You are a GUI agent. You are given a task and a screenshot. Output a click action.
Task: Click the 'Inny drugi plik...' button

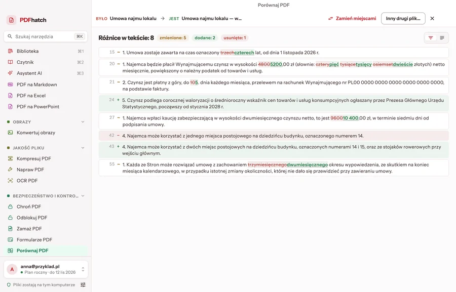pyautogui.click(x=403, y=18)
